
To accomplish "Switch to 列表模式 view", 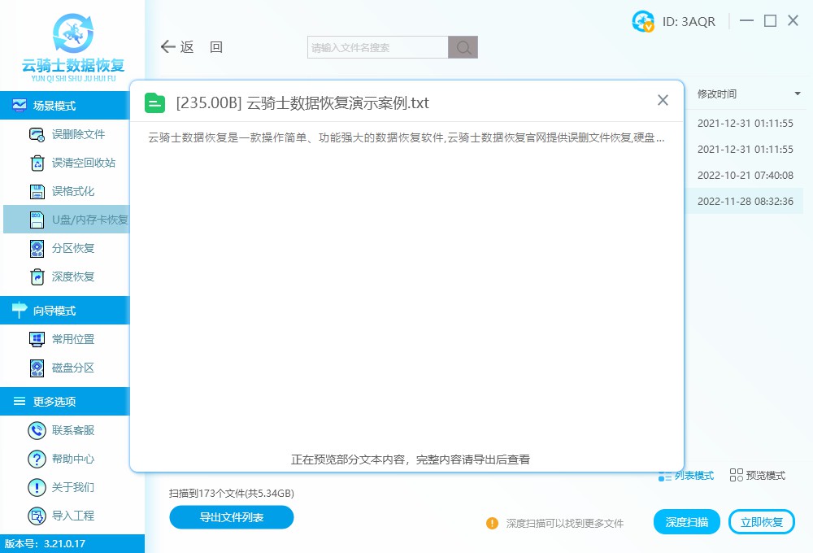I will pyautogui.click(x=685, y=475).
